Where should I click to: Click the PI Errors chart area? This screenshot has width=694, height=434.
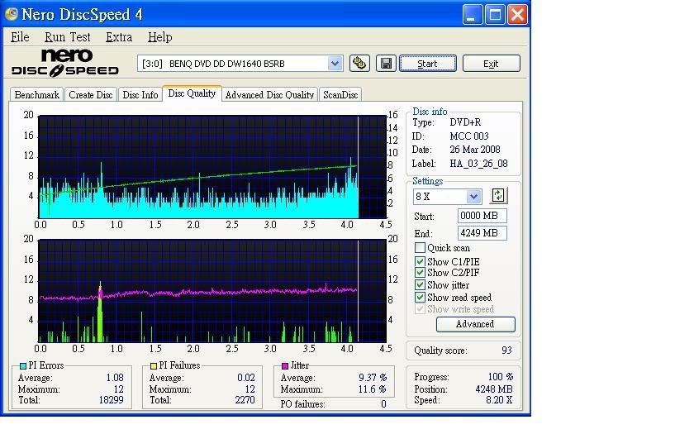[x=212, y=166]
